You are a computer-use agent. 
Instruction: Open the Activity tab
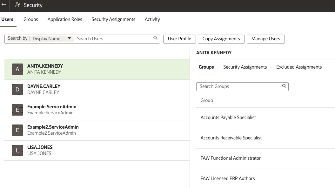(152, 19)
